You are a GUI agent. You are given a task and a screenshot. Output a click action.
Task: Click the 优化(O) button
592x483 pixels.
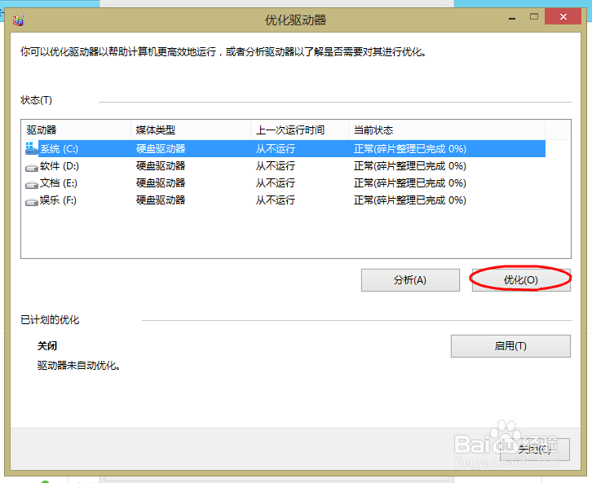521,279
